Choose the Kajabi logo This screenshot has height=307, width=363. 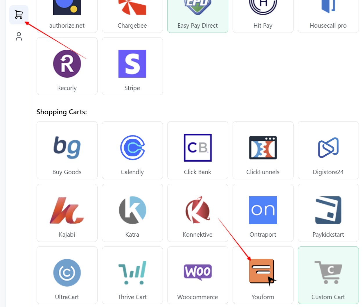pos(67,210)
